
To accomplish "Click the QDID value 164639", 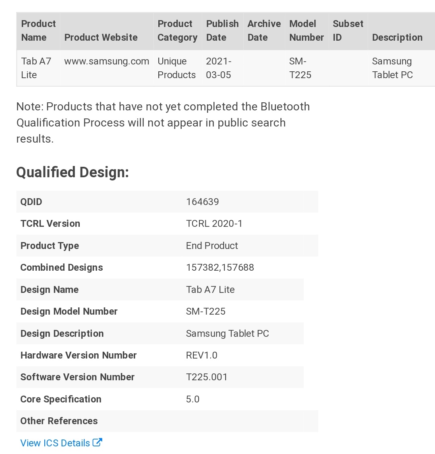I will click(x=202, y=202).
